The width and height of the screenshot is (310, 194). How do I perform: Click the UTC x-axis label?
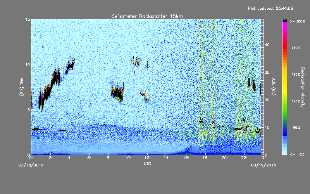(147, 163)
